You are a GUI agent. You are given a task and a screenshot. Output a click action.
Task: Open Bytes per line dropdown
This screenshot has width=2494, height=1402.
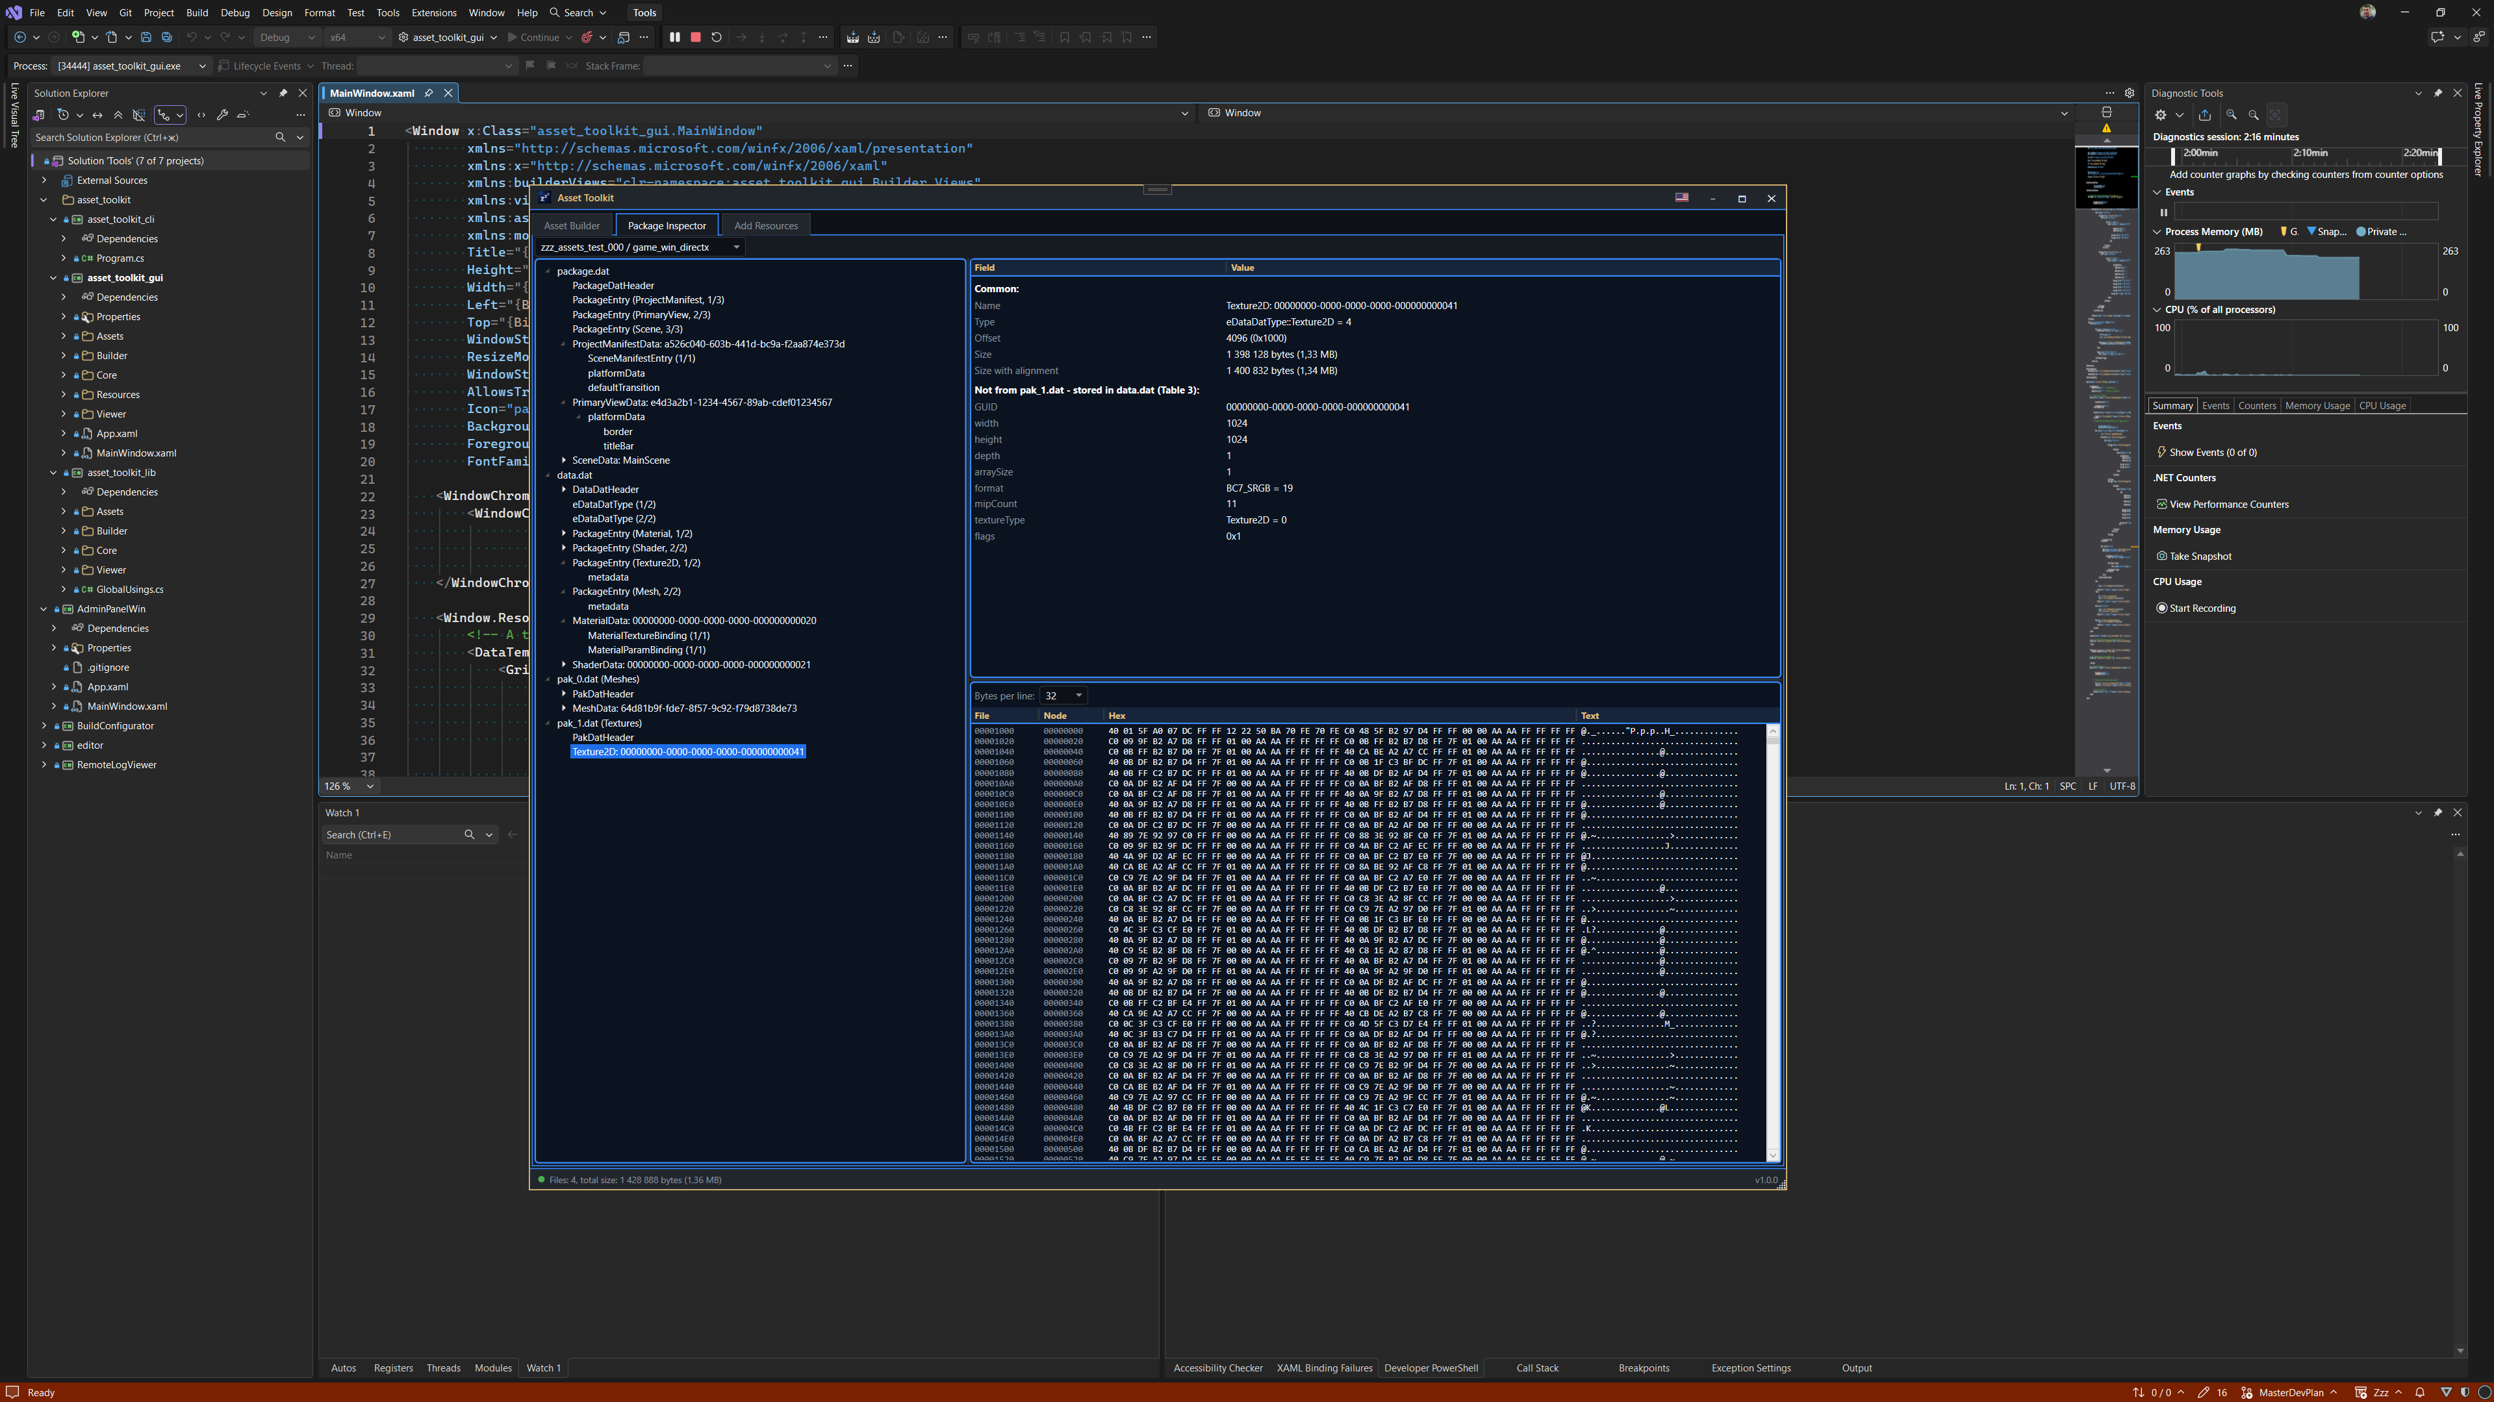point(1063,695)
